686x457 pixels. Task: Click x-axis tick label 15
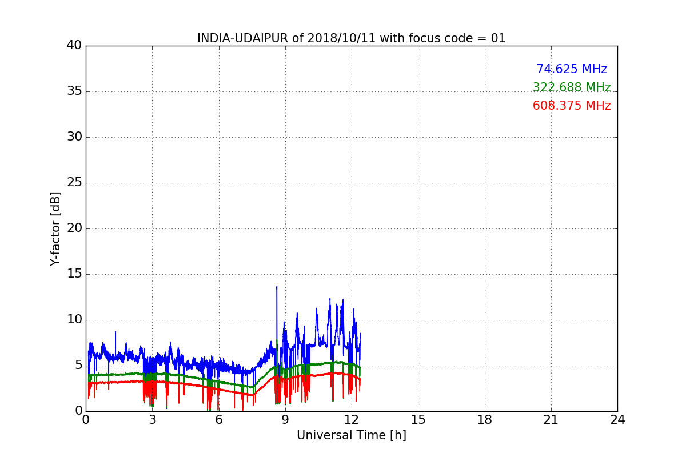click(418, 419)
